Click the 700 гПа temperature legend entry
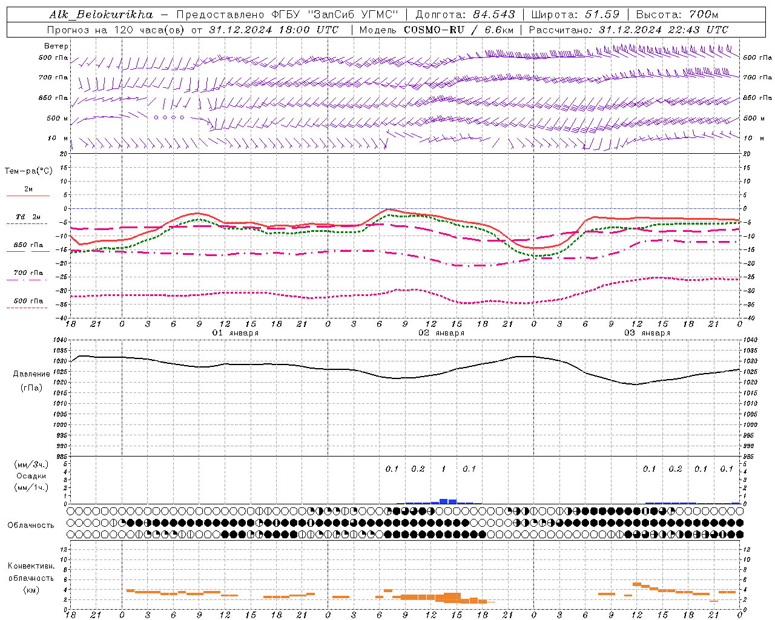This screenshot has height=620, width=775. click(x=28, y=273)
